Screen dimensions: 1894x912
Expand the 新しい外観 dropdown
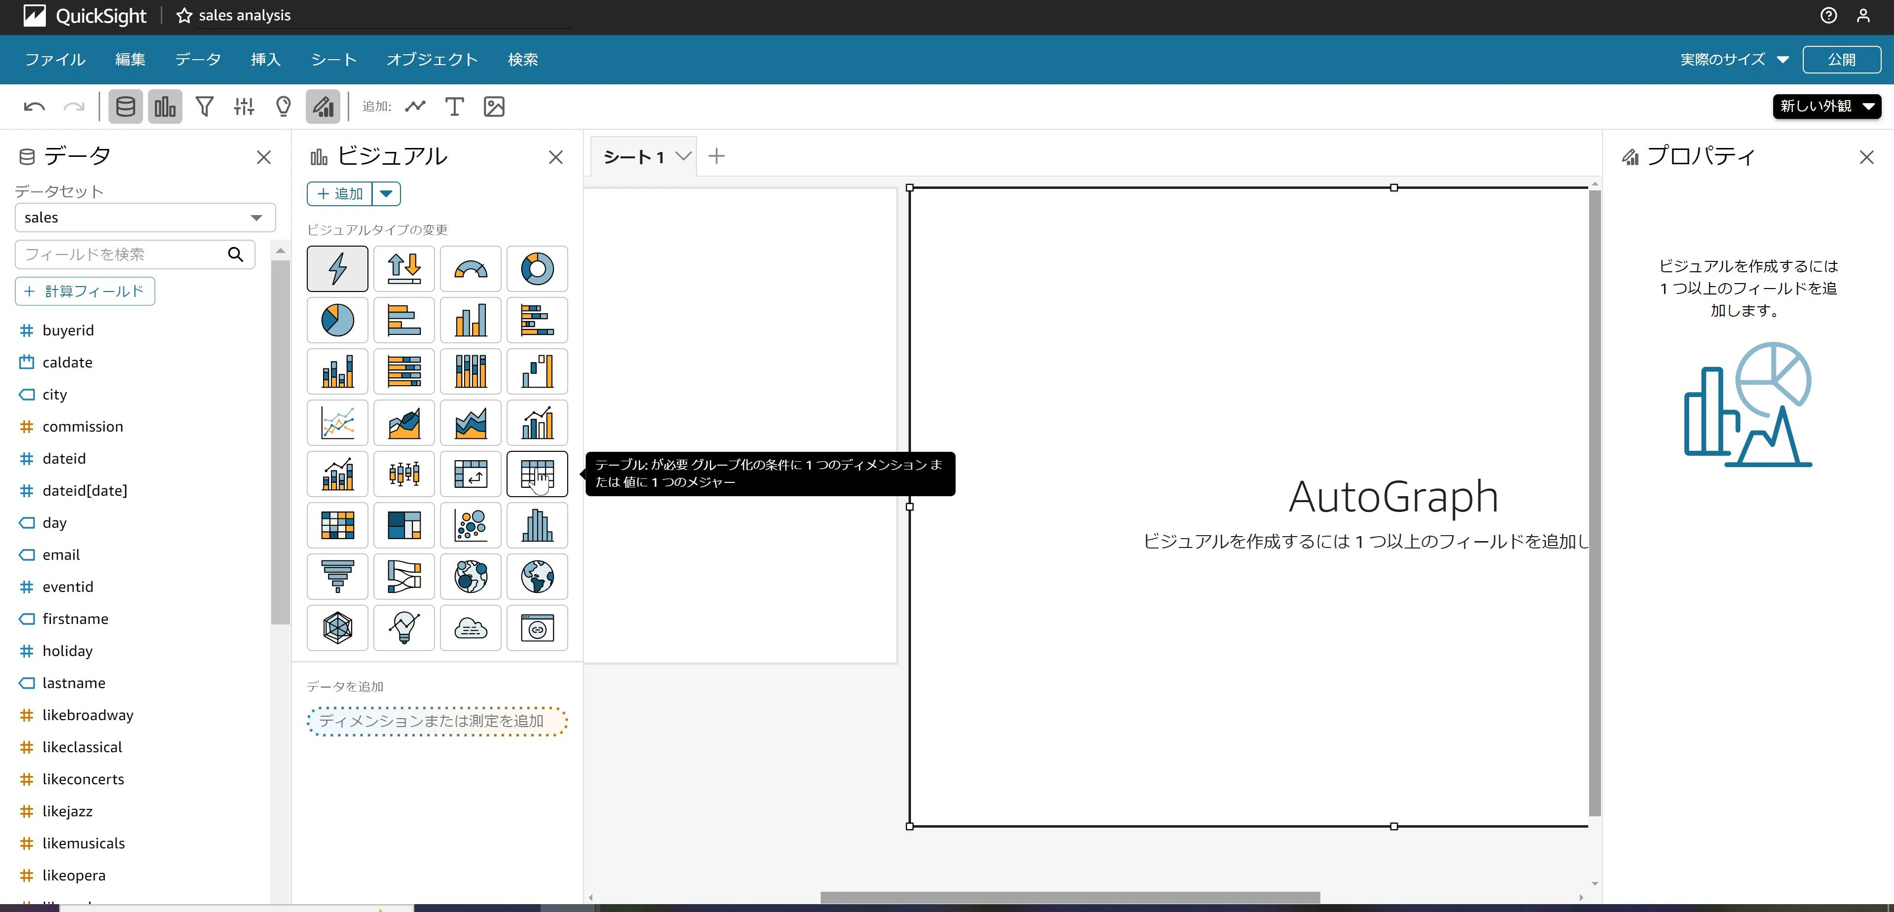pos(1826,107)
